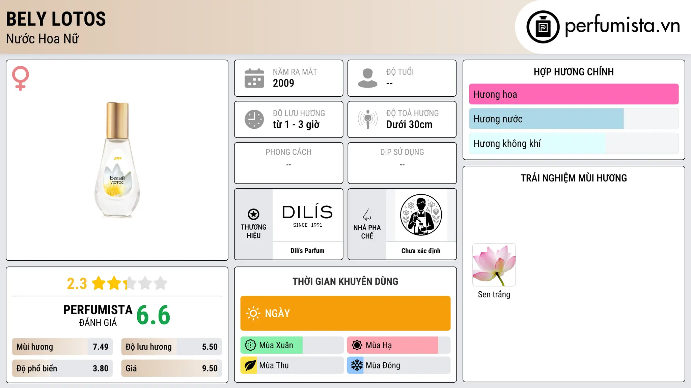Click the Mùi hương 7.49 score bar
This screenshot has height=388, width=691.
pyautogui.click(x=62, y=347)
